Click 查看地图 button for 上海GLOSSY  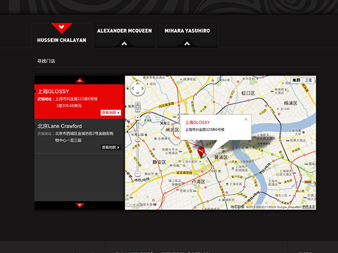[x=111, y=113]
